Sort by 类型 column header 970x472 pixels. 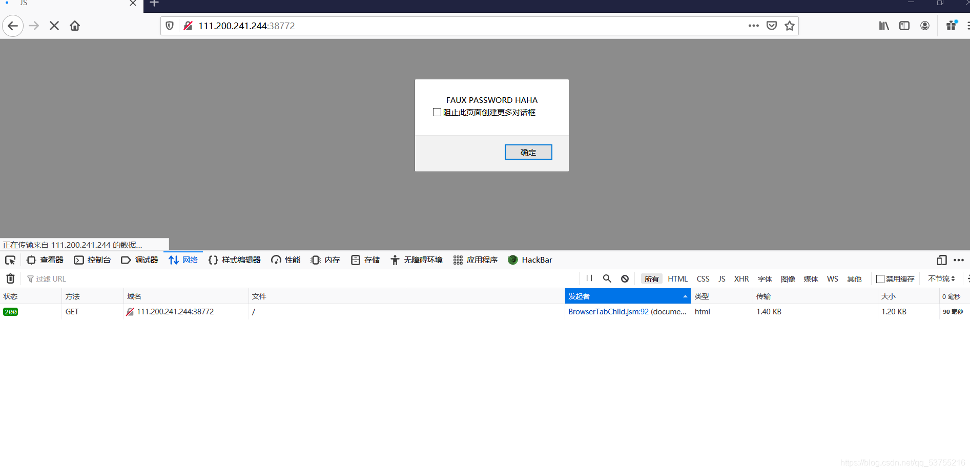tap(722, 296)
